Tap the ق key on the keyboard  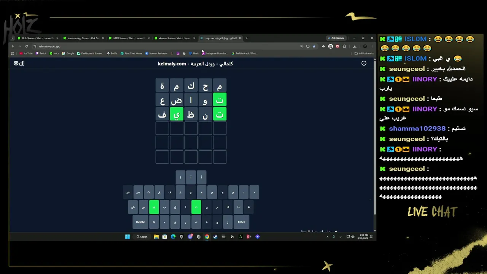[159, 193]
